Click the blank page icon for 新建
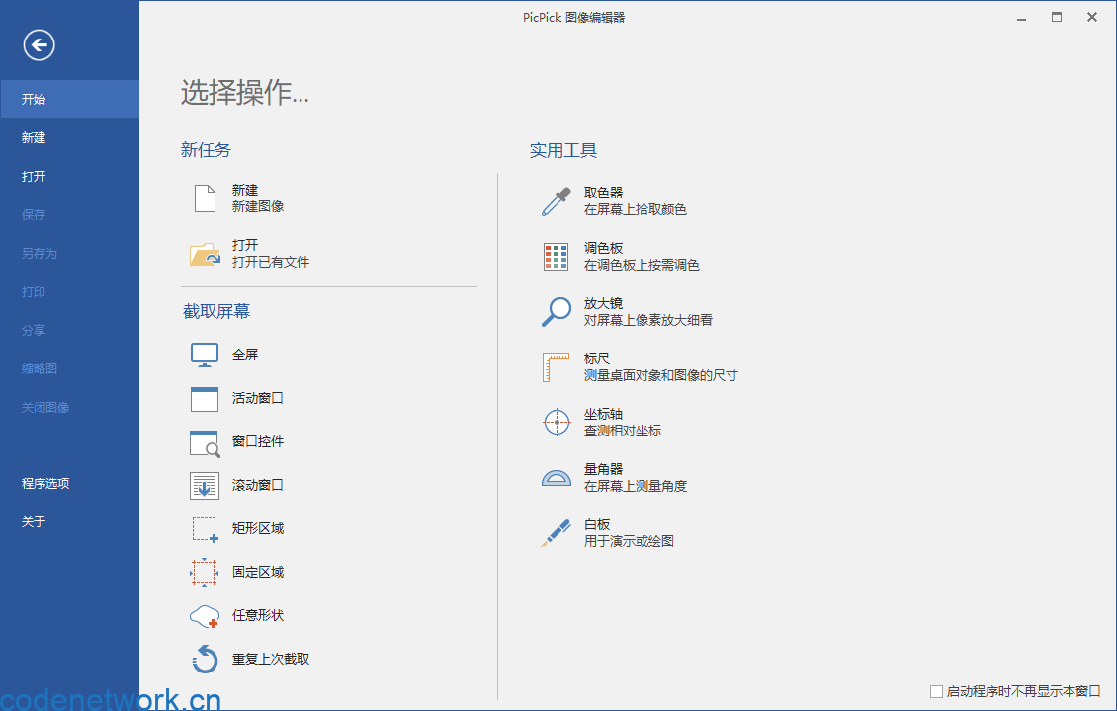Image resolution: width=1117 pixels, height=711 pixels. pyautogui.click(x=206, y=198)
